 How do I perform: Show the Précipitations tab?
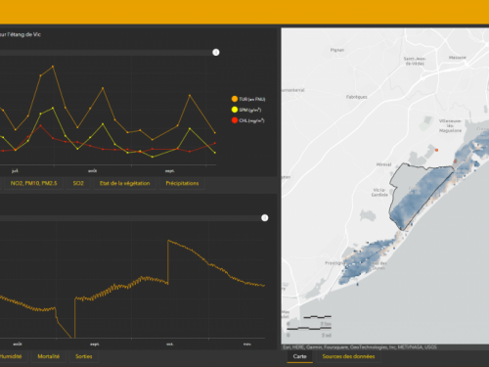(182, 183)
